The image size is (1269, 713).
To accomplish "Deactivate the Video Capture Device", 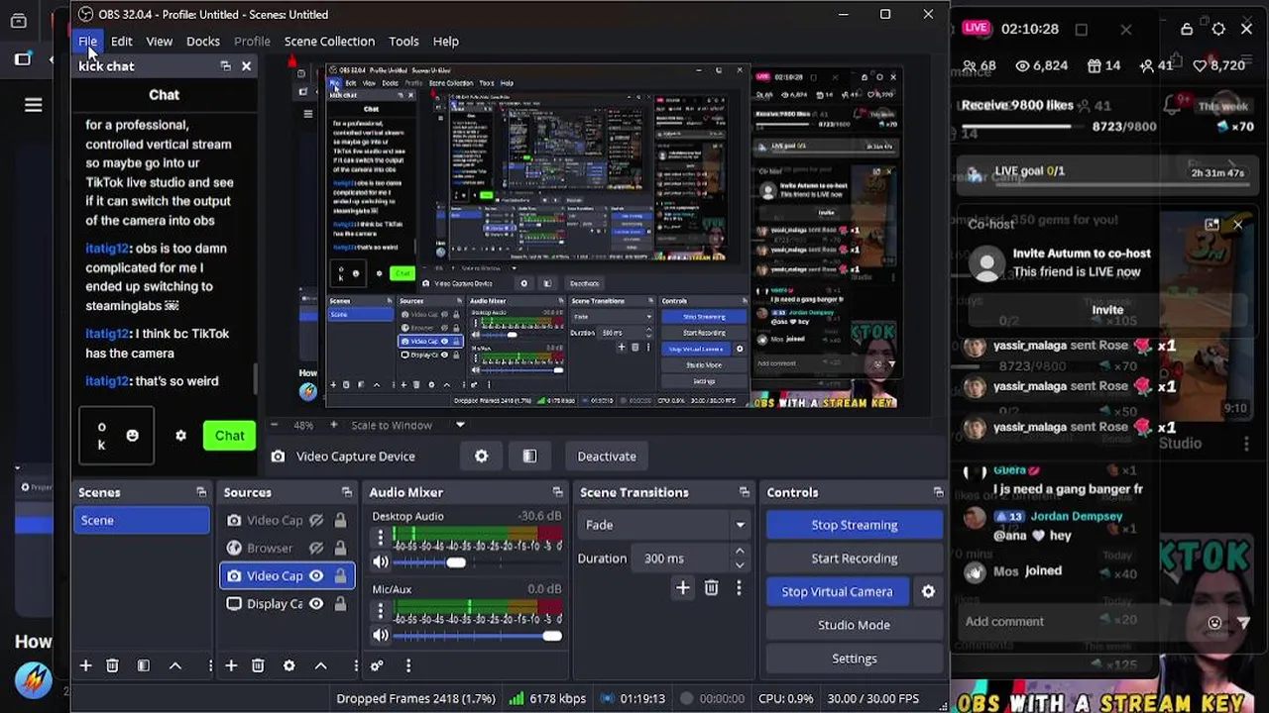I will point(606,457).
